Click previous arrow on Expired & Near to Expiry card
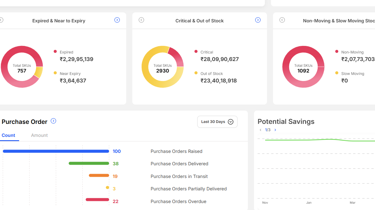The height and width of the screenshot is (210, 375). 1,20
